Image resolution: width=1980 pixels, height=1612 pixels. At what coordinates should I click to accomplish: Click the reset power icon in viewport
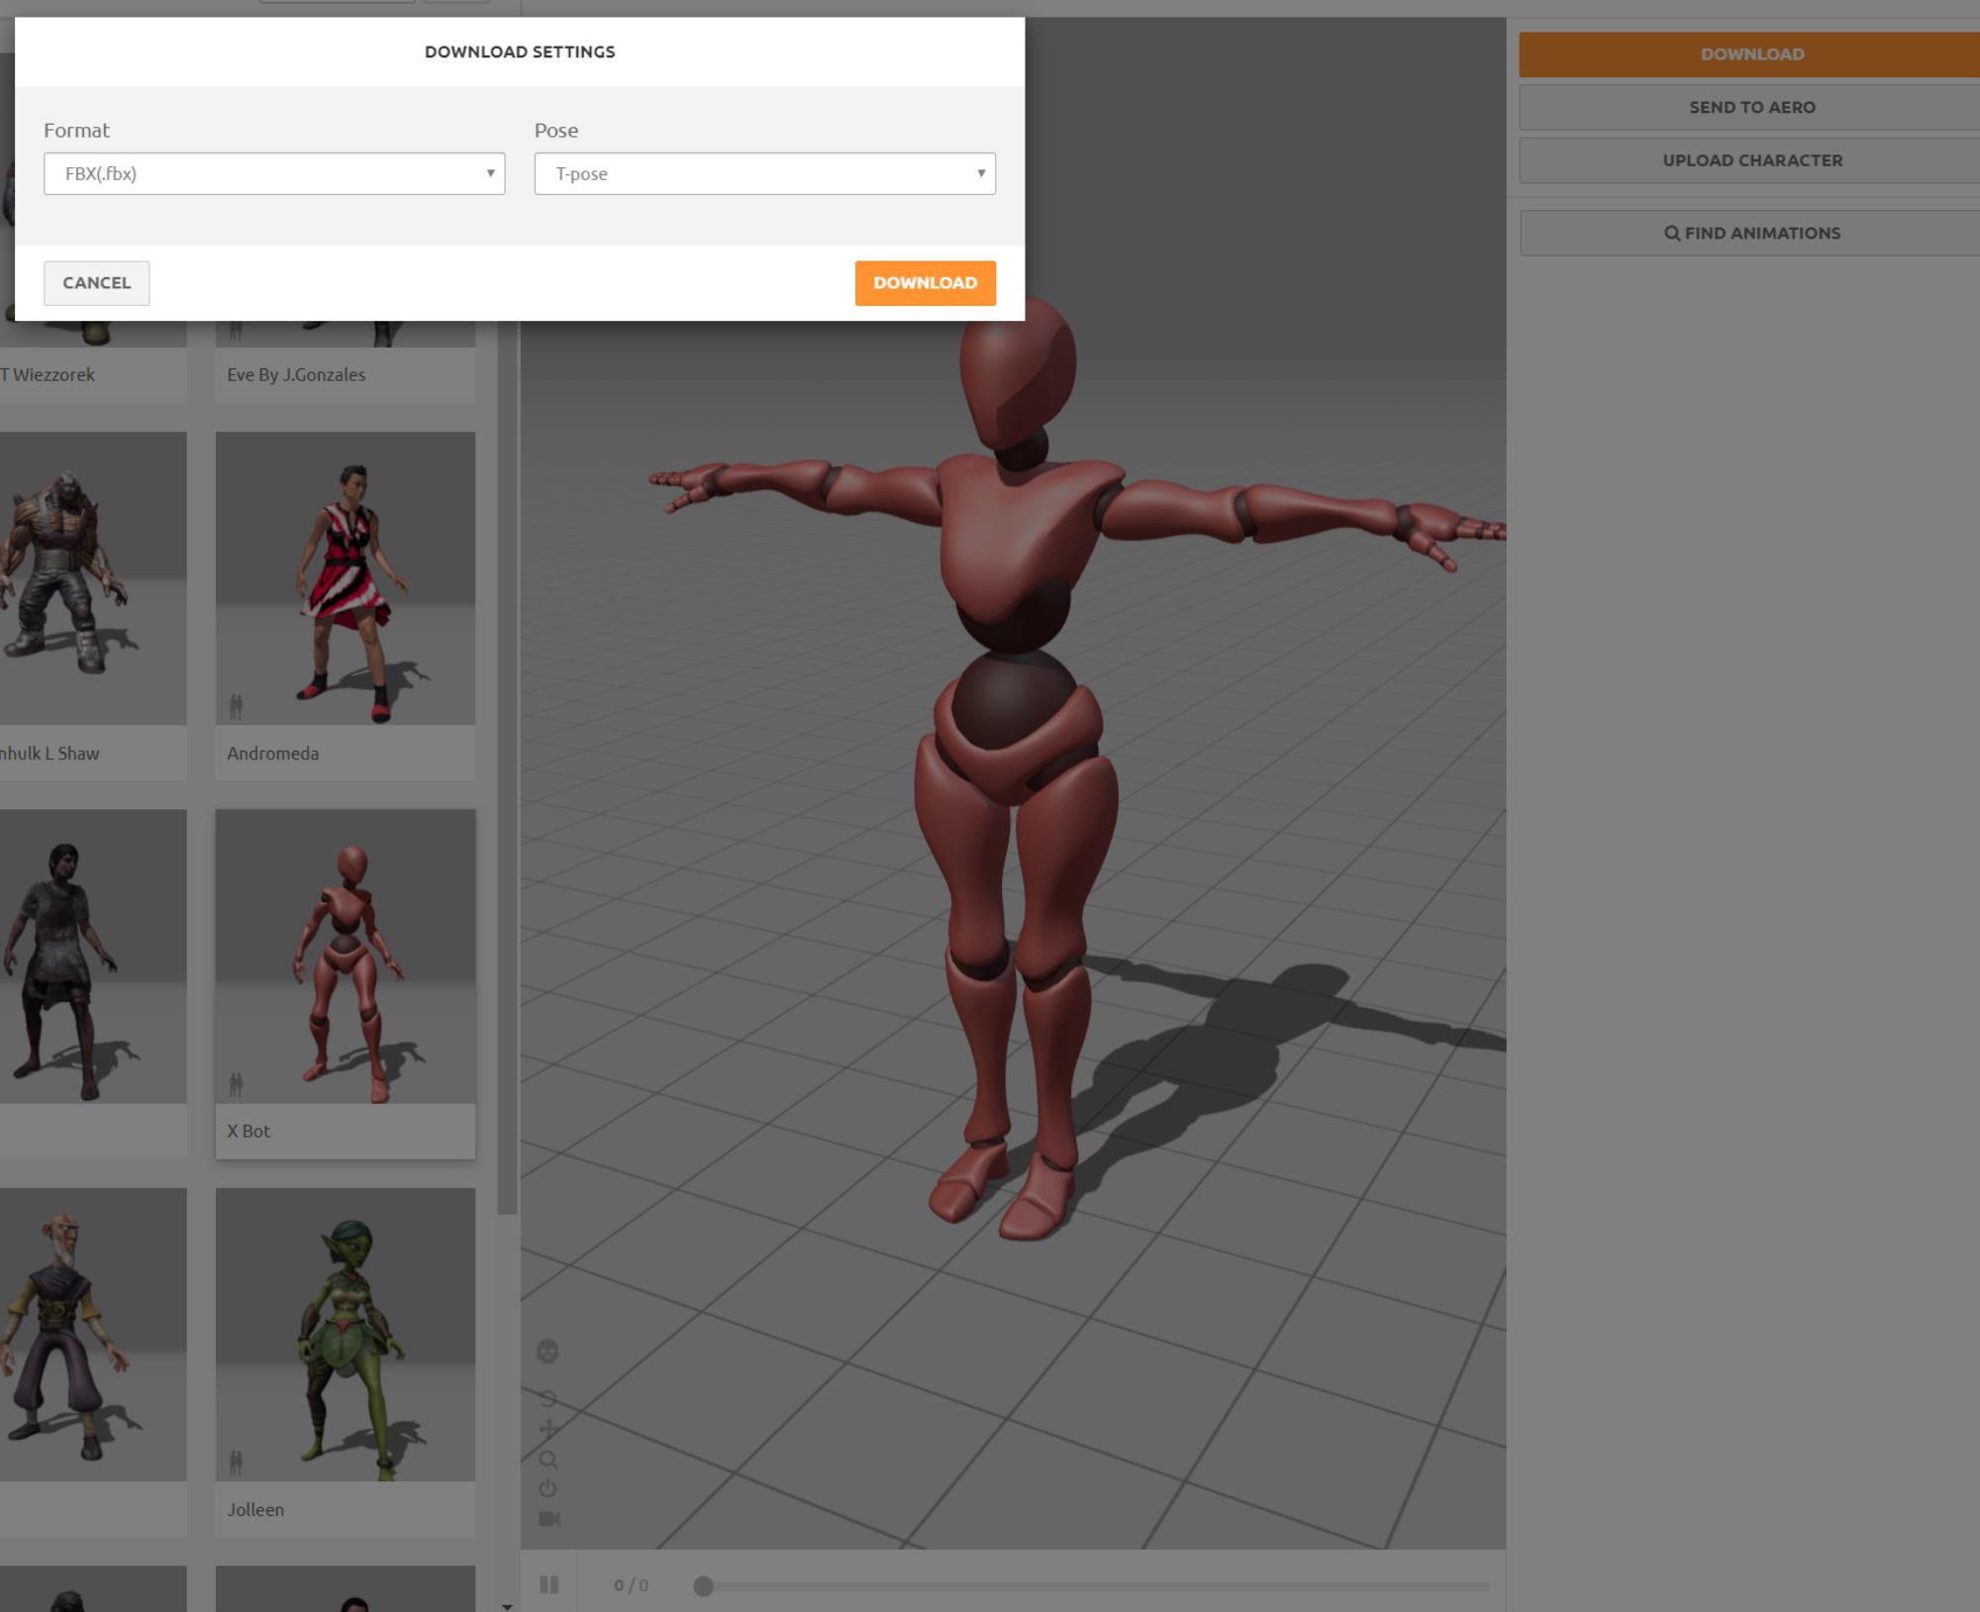pyautogui.click(x=547, y=1488)
